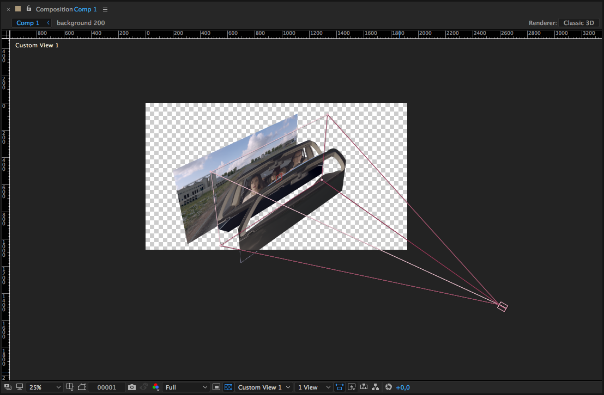Screen dimensions: 604x395
Task: Open the Composition Flowchart icon
Action: click(375, 387)
